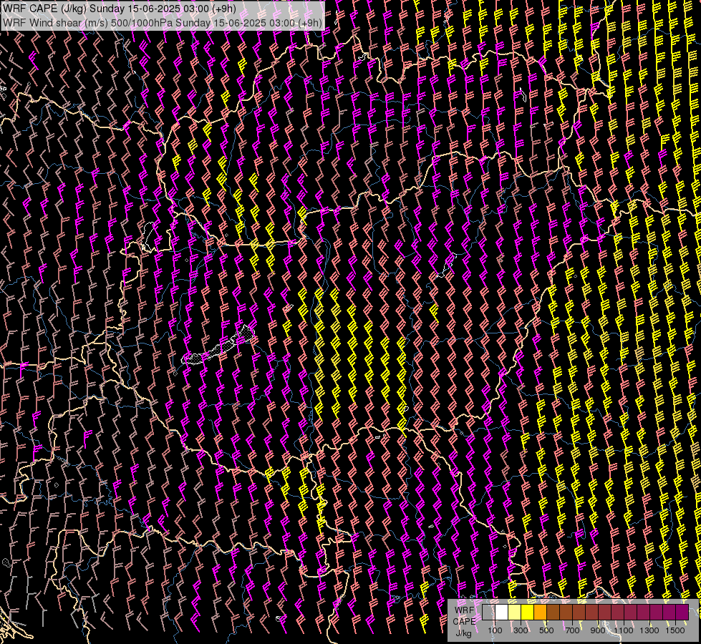
Task: Click the 1100 legend value
Action: click(623, 630)
